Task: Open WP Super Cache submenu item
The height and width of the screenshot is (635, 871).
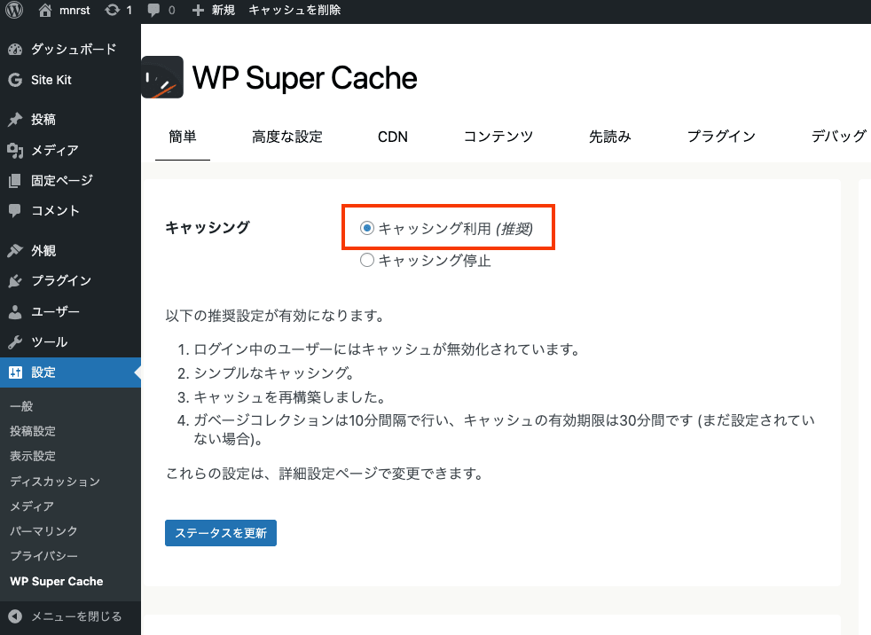Action: point(57,581)
